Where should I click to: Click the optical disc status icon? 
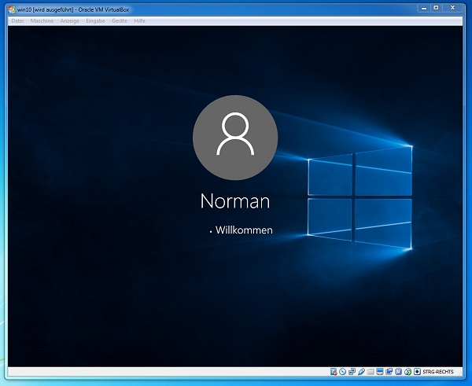pyautogui.click(x=342, y=372)
